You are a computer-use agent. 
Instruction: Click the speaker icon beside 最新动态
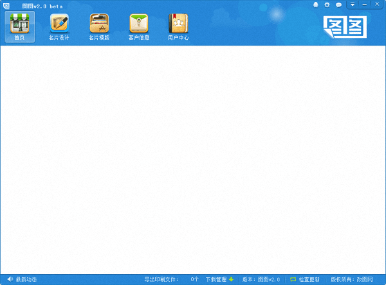pos(9,279)
